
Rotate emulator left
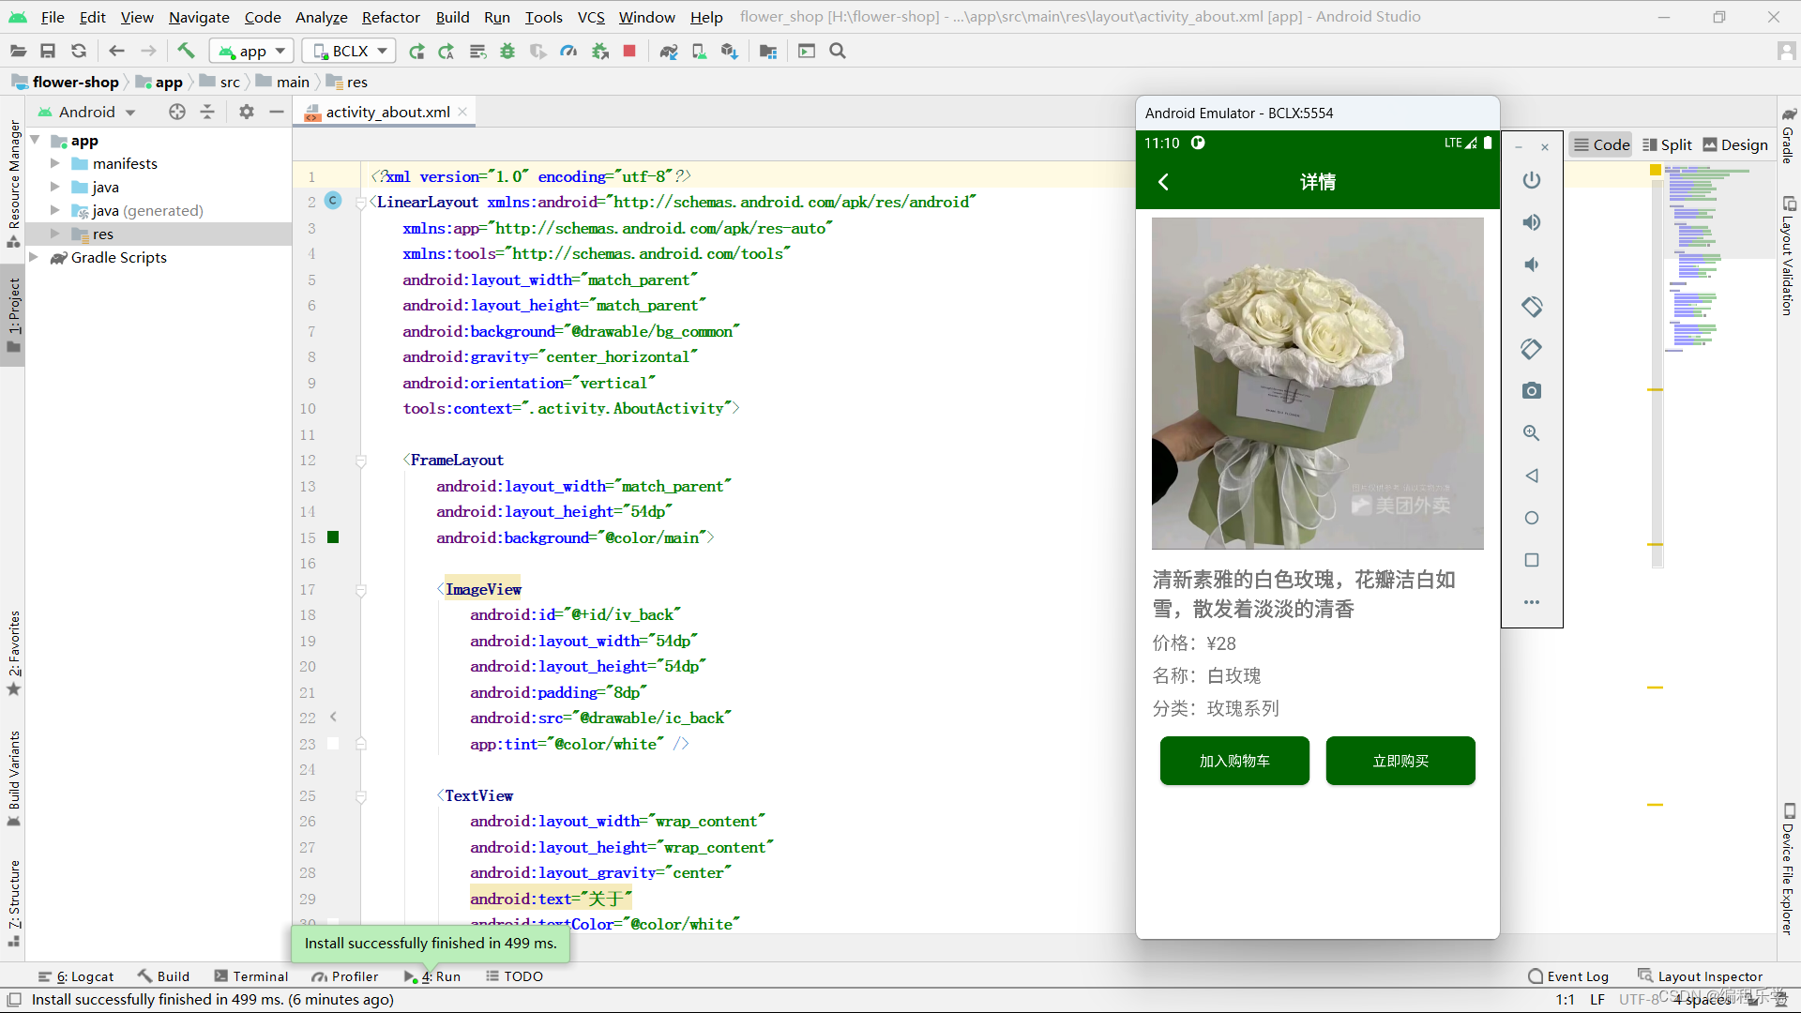click(x=1531, y=307)
